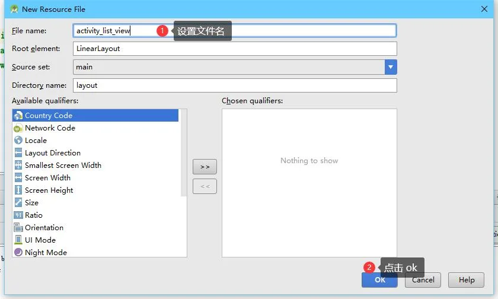Click the UI Mode icon
The width and height of the screenshot is (498, 299).
18,240
